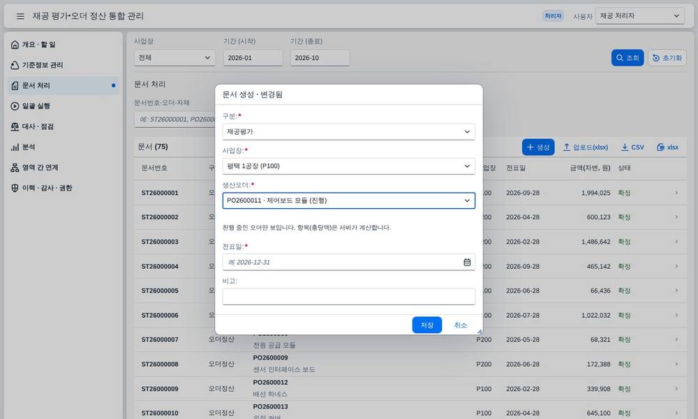Click the 기간 (종료) field 2026-10
The height and width of the screenshot is (419, 698).
(320, 58)
